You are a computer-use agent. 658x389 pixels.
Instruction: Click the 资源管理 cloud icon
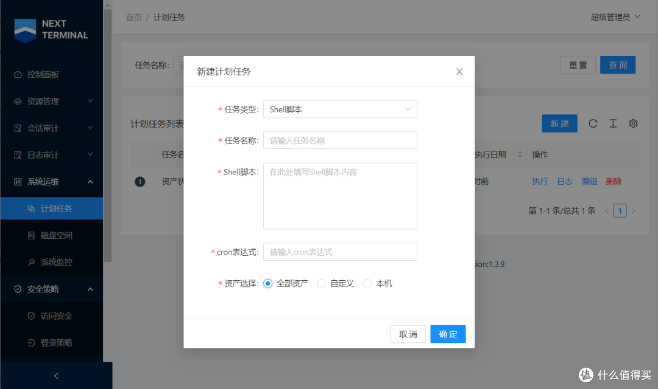18,102
